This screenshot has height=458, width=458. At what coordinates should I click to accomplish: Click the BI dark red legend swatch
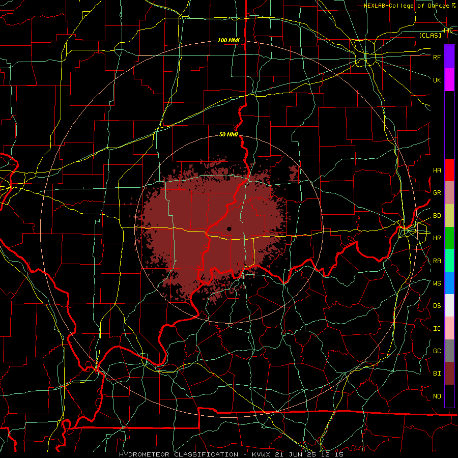449,374
